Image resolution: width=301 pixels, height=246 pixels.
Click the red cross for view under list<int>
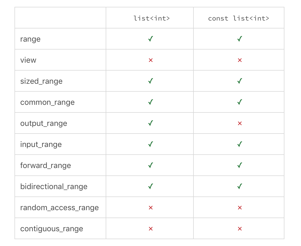point(151,60)
